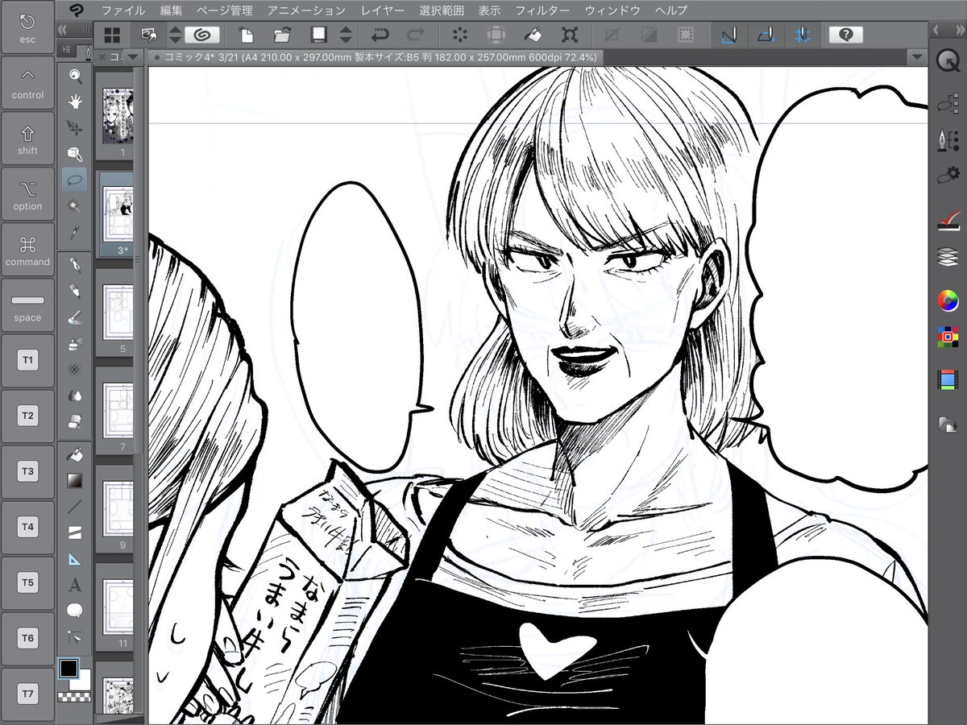Select the Gradient tool
Viewport: 967px width, 725px height.
tap(75, 480)
